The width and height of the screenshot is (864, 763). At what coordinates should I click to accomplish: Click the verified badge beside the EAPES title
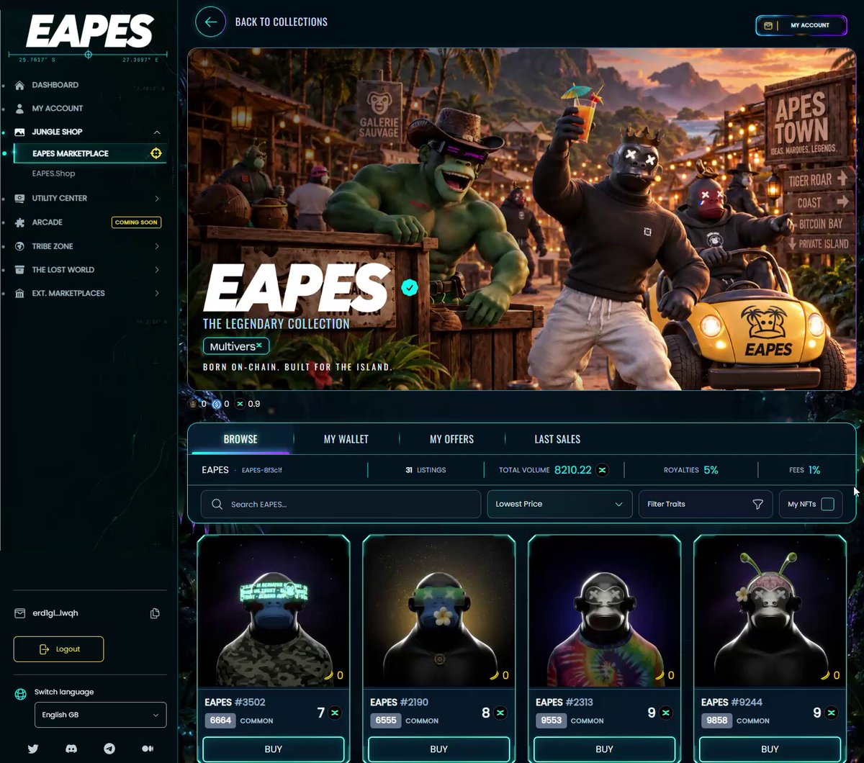click(x=409, y=288)
